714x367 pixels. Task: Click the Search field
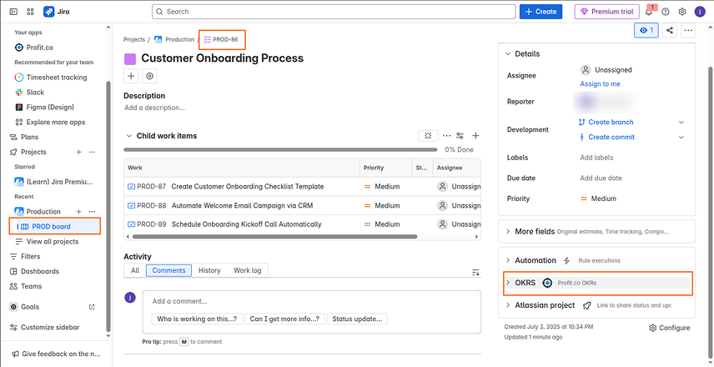click(x=334, y=12)
